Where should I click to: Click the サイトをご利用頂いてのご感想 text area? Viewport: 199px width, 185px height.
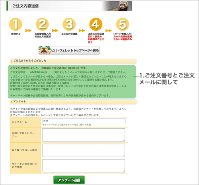tap(84, 166)
